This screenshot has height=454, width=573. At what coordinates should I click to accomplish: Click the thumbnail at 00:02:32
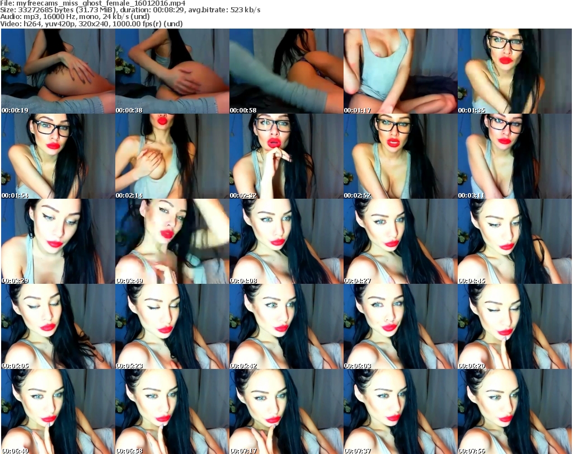coord(286,156)
